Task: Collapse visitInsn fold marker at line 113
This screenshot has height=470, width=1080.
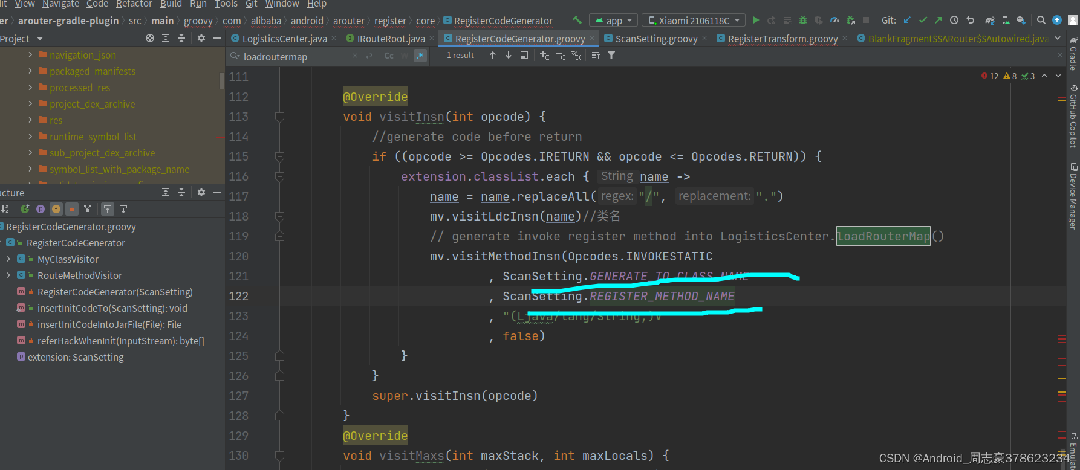Action: (279, 117)
